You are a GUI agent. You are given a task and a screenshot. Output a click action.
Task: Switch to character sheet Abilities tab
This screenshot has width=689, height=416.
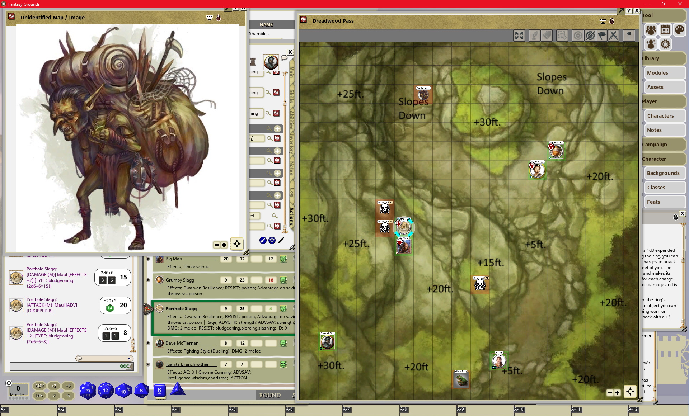click(x=291, y=119)
